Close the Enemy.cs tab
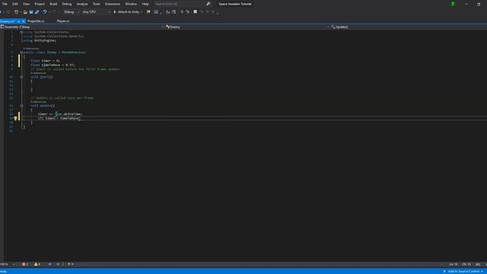The image size is (487, 274). coord(24,21)
